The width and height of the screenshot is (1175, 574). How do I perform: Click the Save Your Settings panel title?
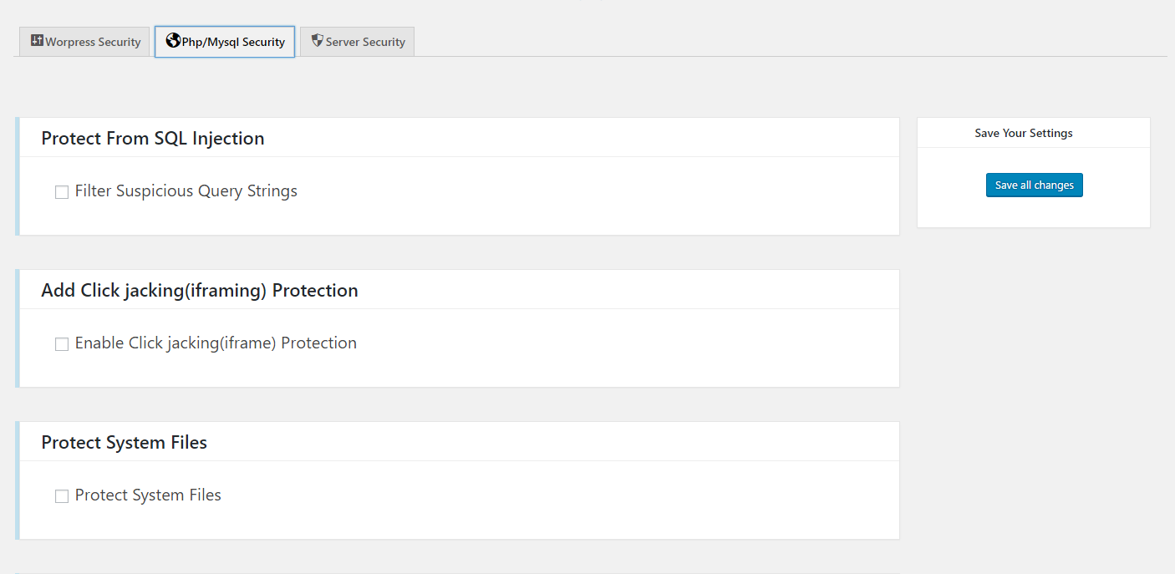point(1024,133)
